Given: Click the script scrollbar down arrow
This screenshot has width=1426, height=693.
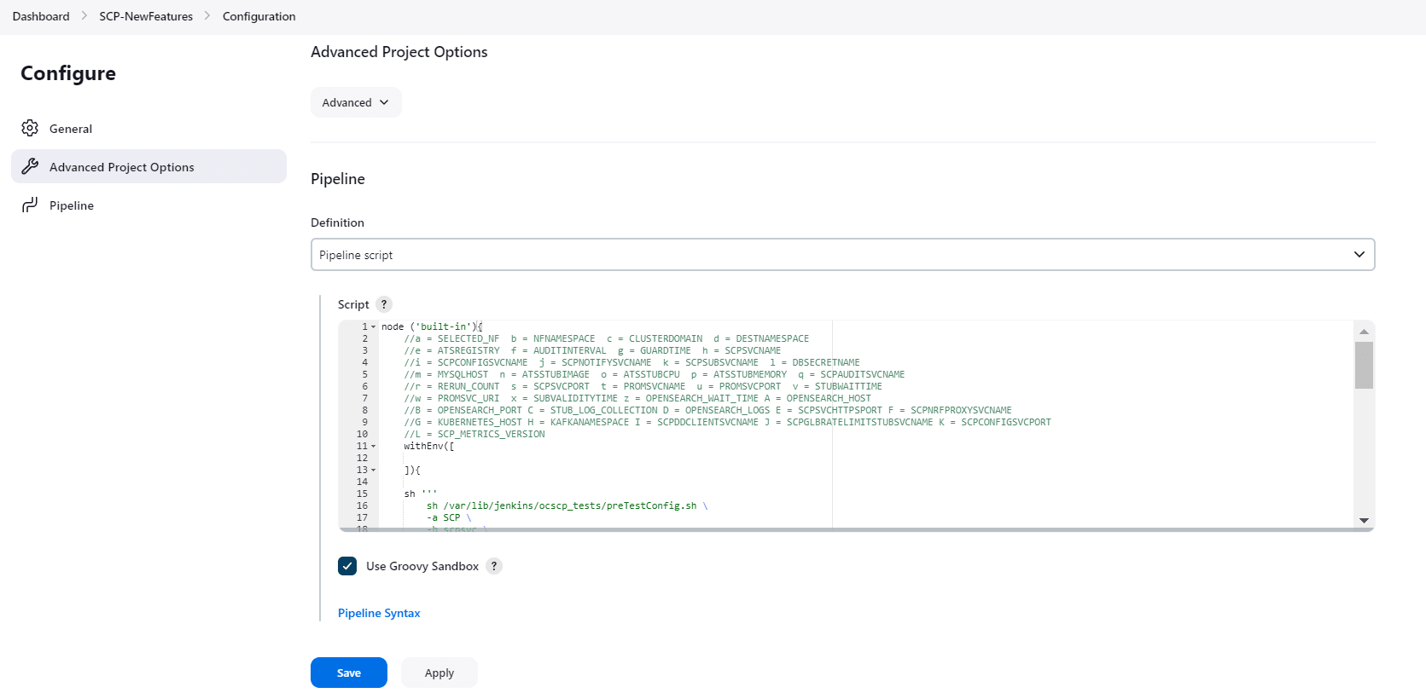Looking at the screenshot, I should (x=1364, y=520).
